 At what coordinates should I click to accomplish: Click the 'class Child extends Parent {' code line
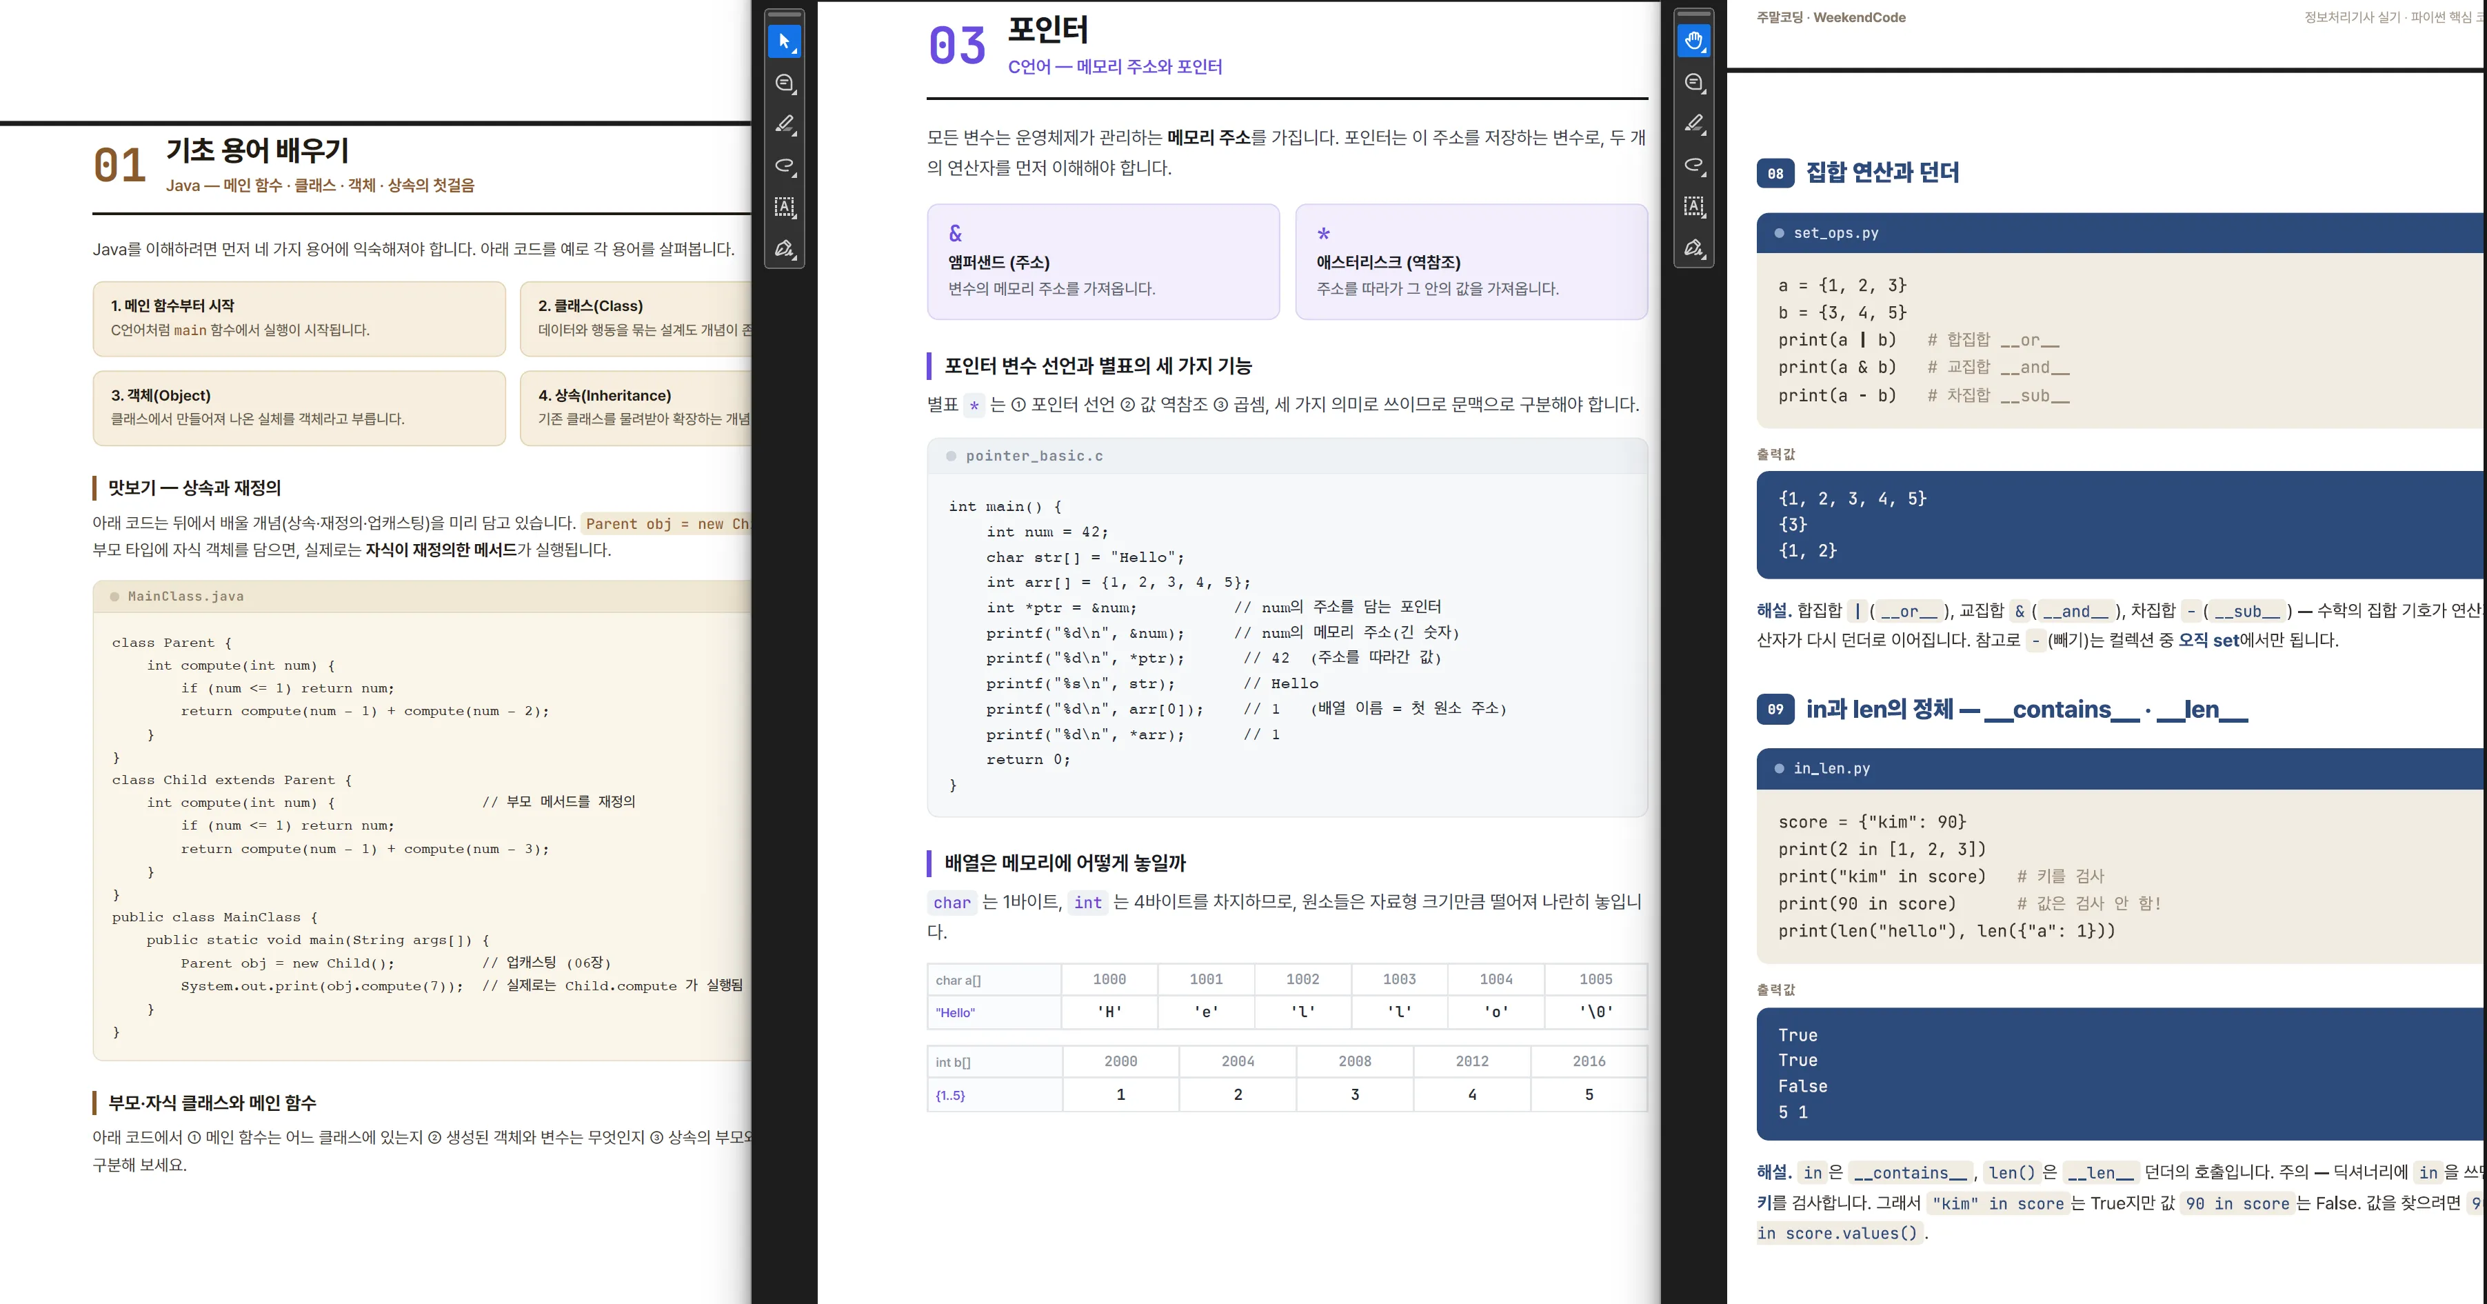pos(232,779)
